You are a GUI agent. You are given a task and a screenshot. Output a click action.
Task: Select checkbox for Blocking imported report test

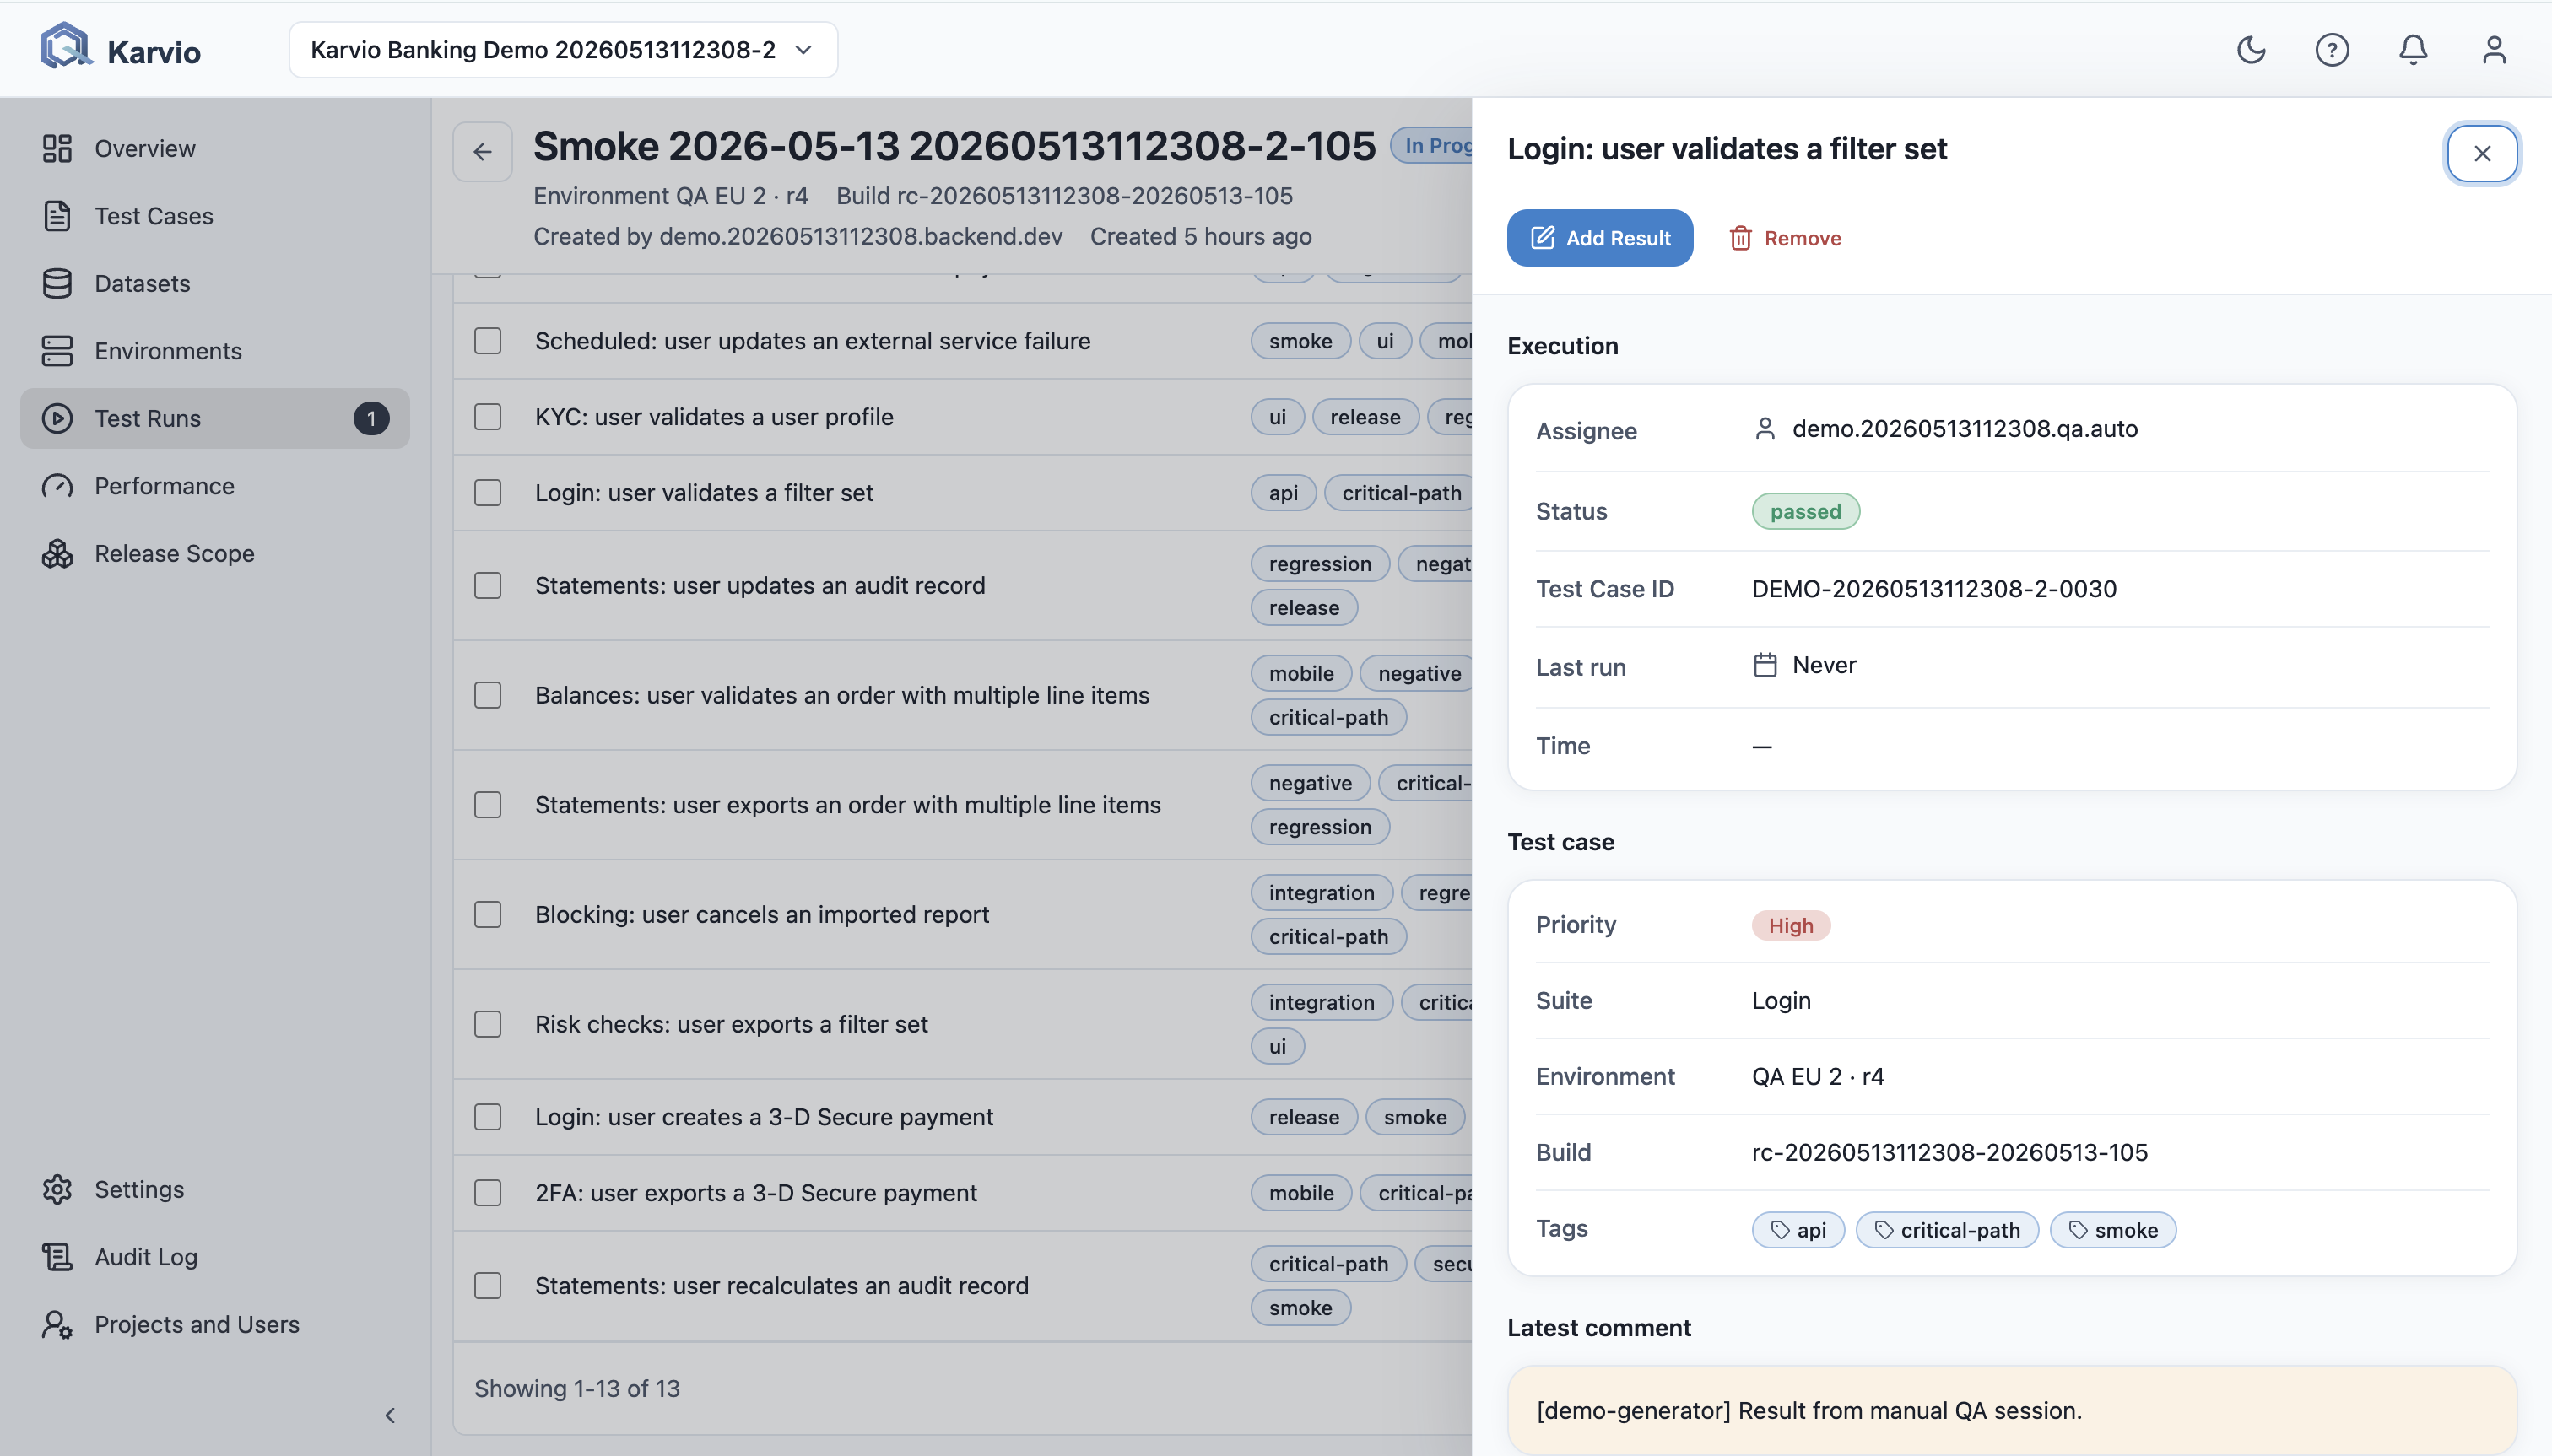(x=487, y=914)
